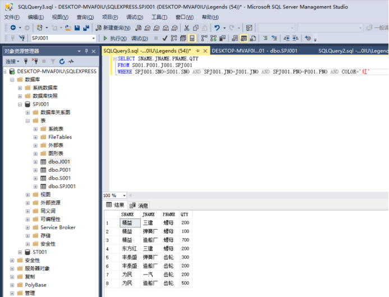Image resolution: width=389 pixels, height=297 pixels.
Task: Click the DMX query icon
Action: click(156, 28)
